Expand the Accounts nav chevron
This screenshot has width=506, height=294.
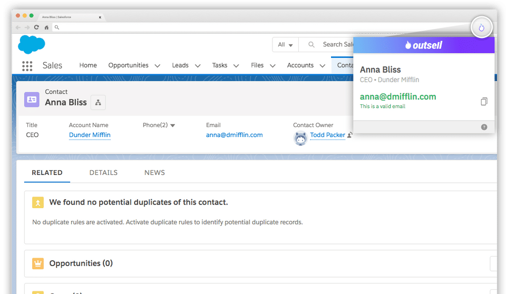tap(323, 66)
